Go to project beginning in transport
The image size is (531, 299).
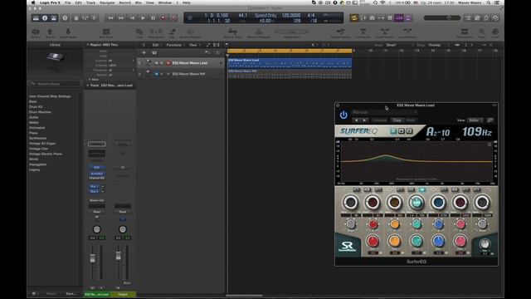point(132,18)
